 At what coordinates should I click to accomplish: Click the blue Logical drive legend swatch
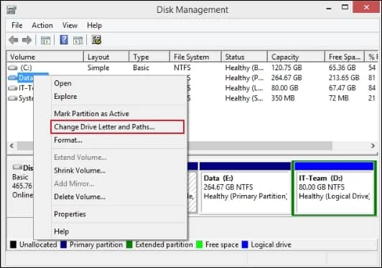[x=245, y=244]
